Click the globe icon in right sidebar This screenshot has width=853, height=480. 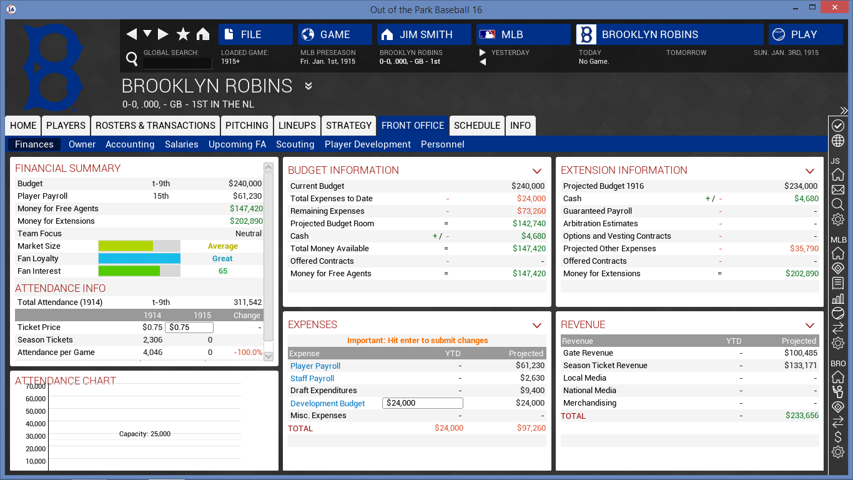point(838,141)
